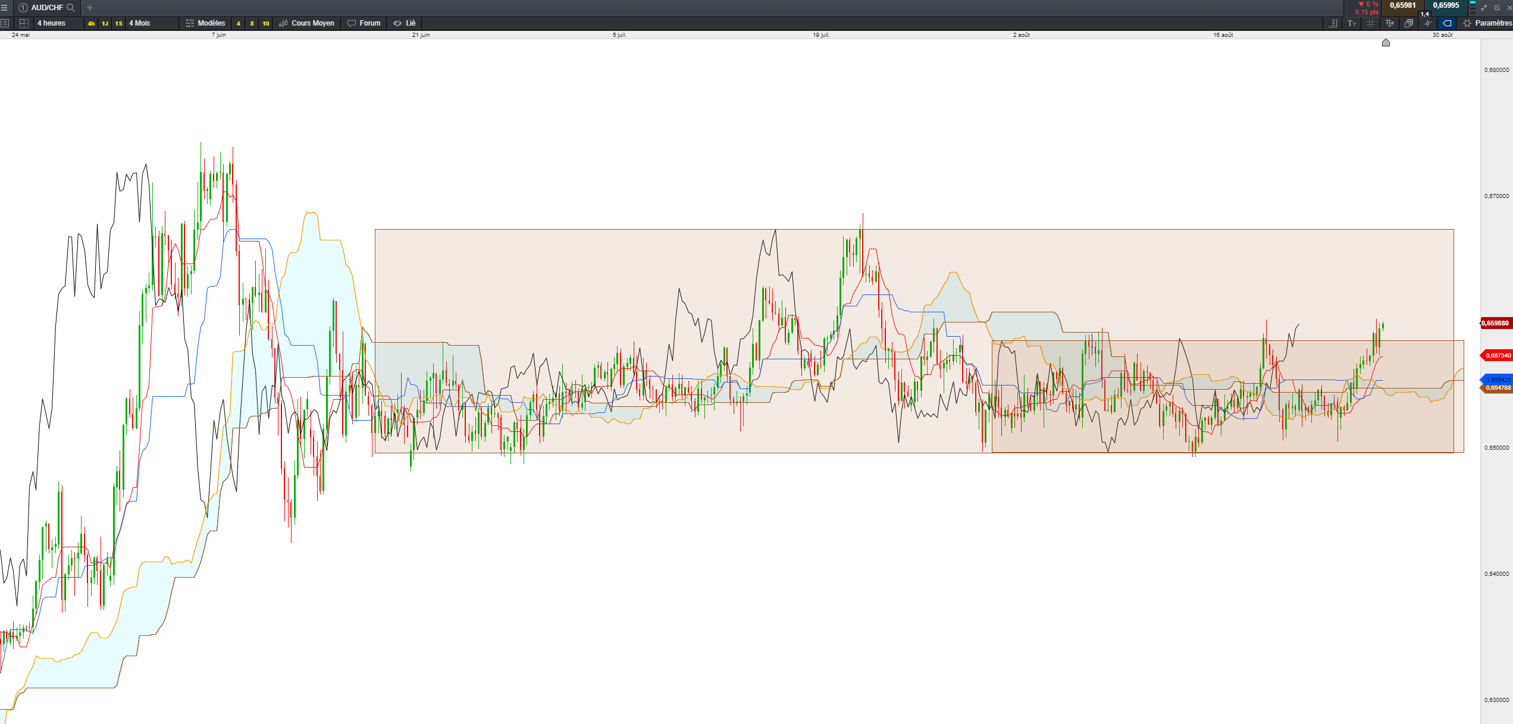Load template preset 8
The height and width of the screenshot is (724, 1513).
252,23
